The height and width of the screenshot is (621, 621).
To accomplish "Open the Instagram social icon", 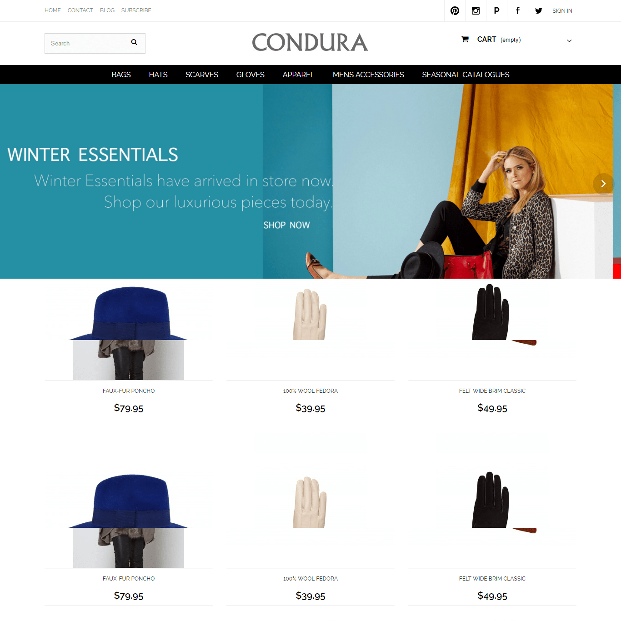I will (476, 11).
